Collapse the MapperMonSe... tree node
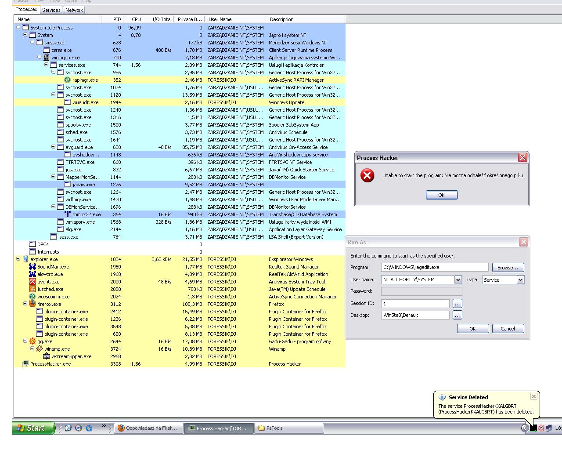This screenshot has height=450, width=562. pyautogui.click(x=53, y=177)
